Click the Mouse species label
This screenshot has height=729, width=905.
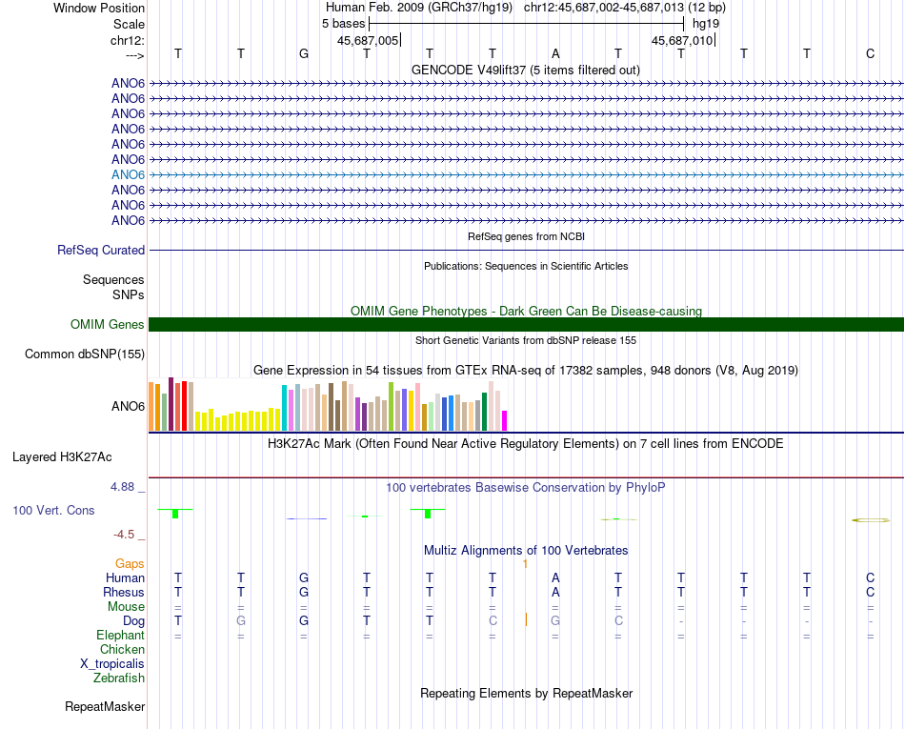click(x=126, y=607)
